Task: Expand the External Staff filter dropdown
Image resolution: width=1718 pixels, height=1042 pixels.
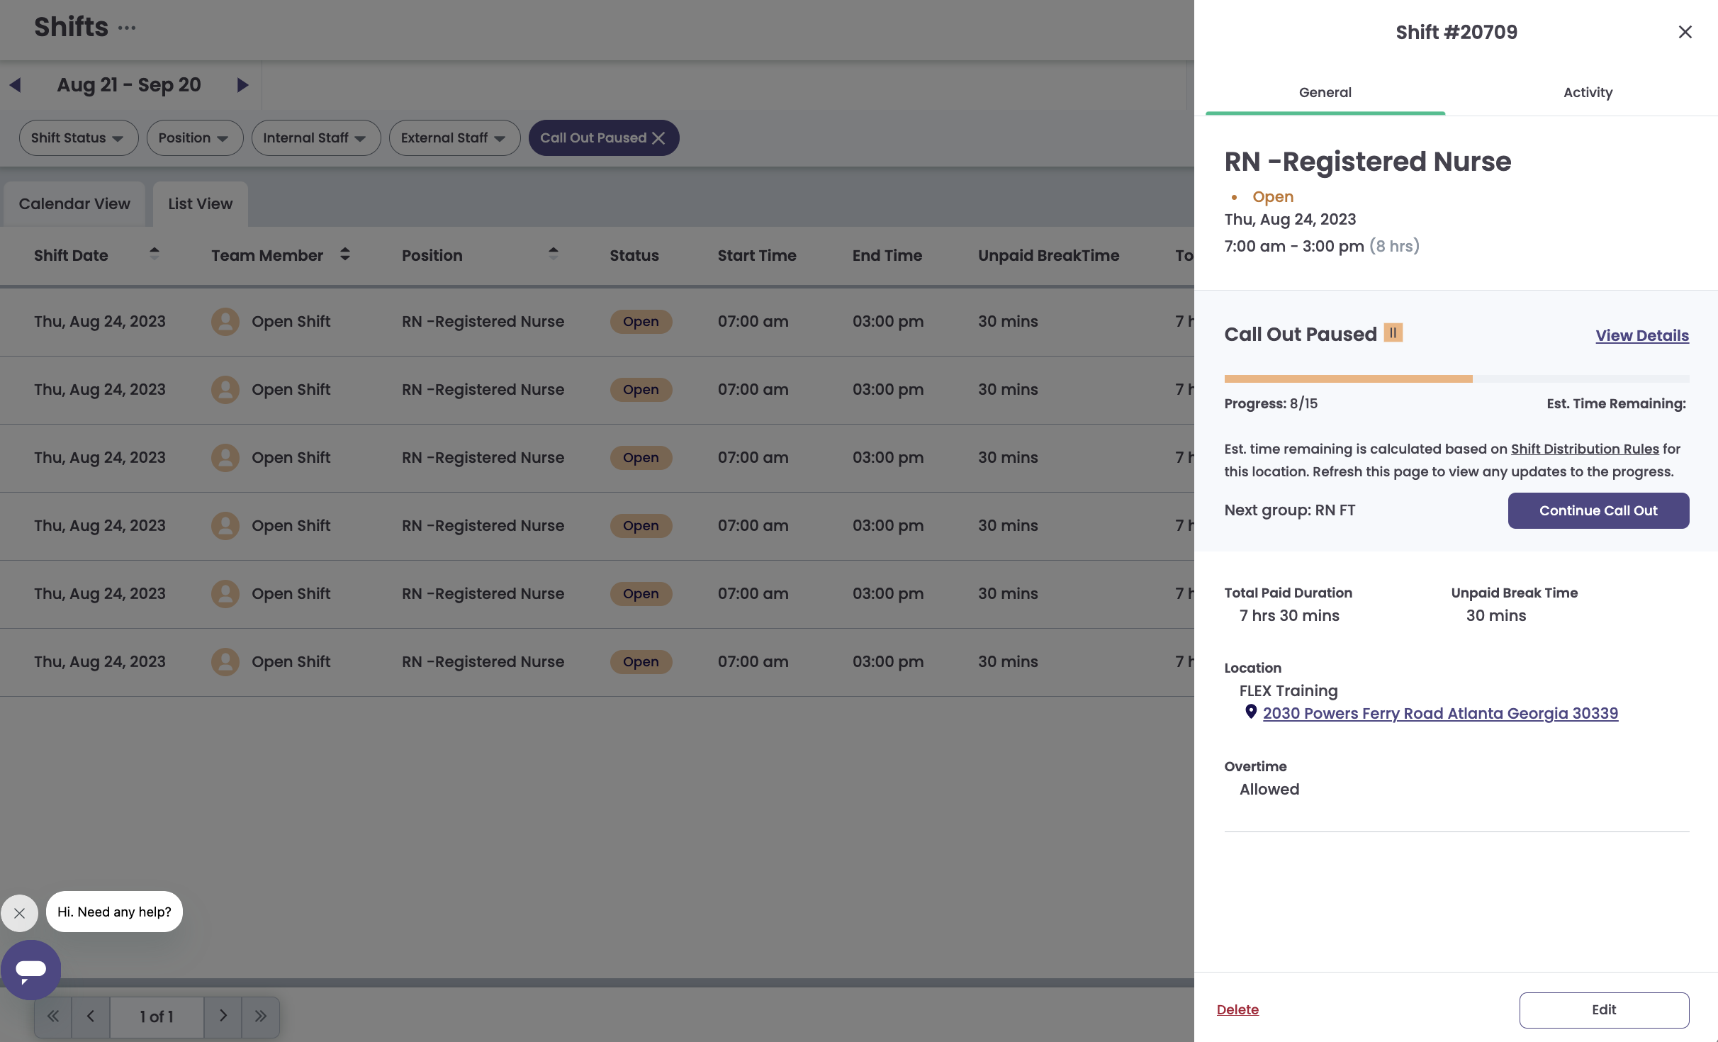Action: (454, 138)
